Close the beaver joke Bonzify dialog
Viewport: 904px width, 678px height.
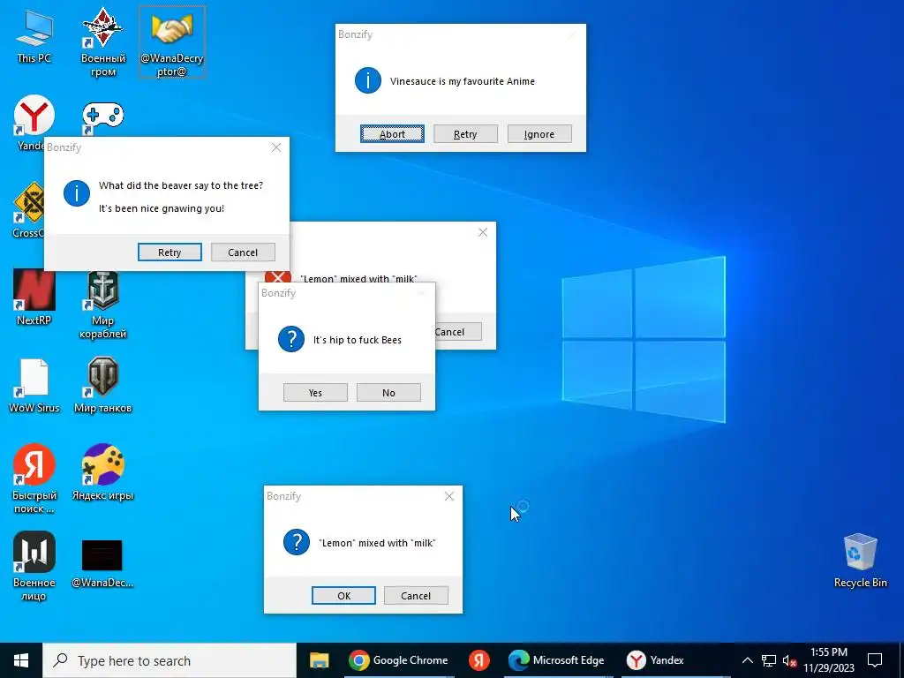pos(276,147)
